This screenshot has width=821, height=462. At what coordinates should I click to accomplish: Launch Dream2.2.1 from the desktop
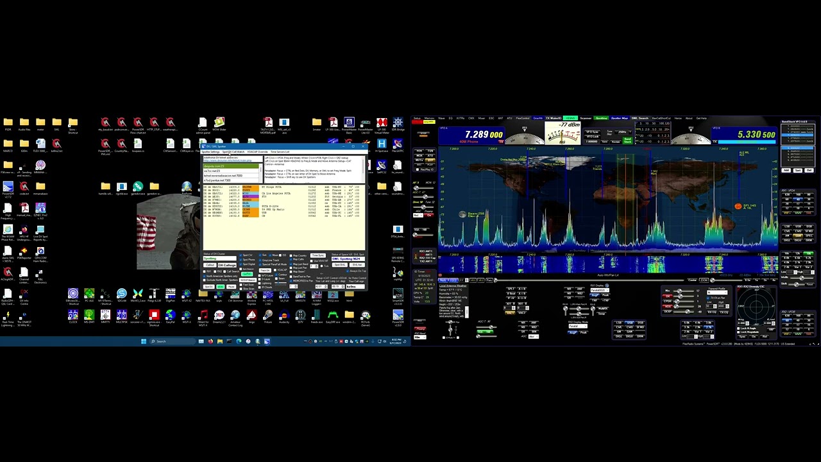(x=219, y=316)
